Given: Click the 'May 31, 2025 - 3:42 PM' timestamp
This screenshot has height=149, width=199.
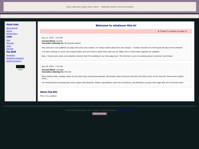Looking at the screenshot, I should point(52,38).
